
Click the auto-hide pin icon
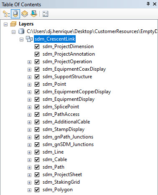(148, 4)
